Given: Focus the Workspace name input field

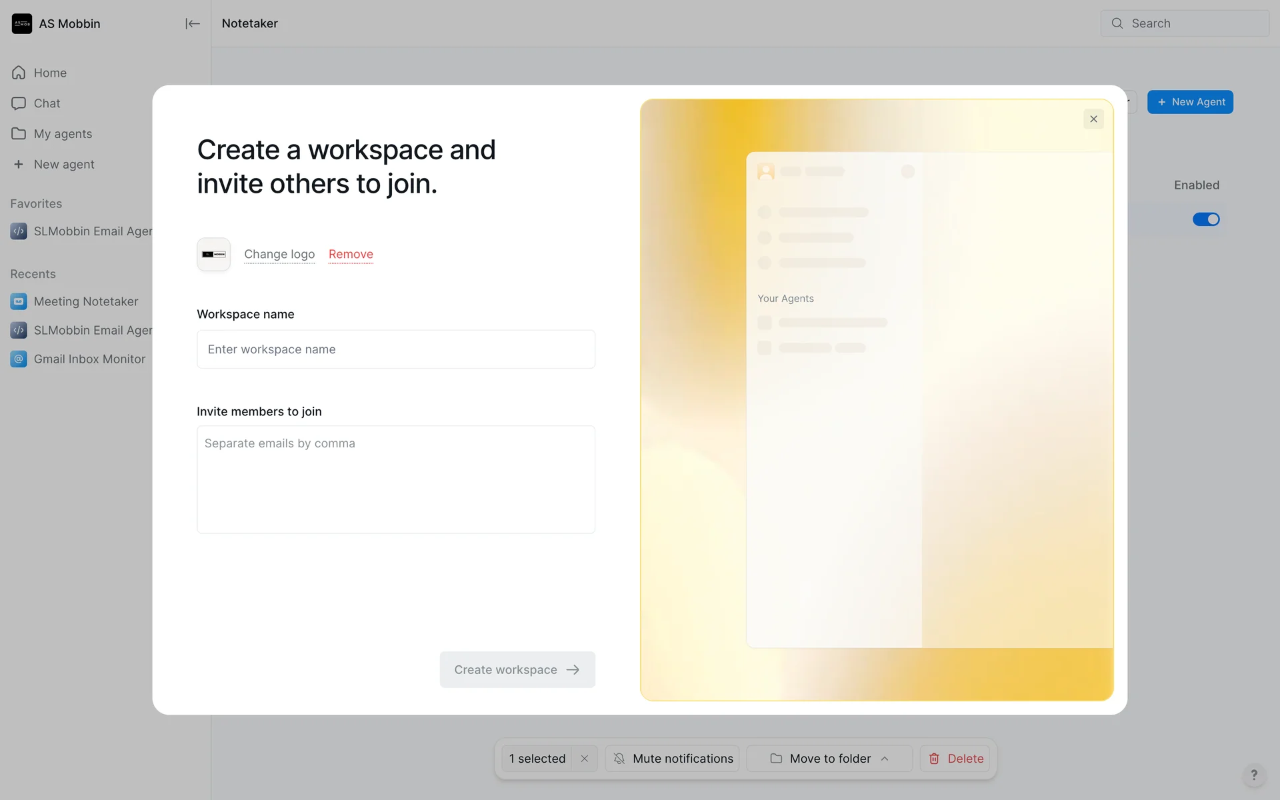Looking at the screenshot, I should [x=395, y=349].
